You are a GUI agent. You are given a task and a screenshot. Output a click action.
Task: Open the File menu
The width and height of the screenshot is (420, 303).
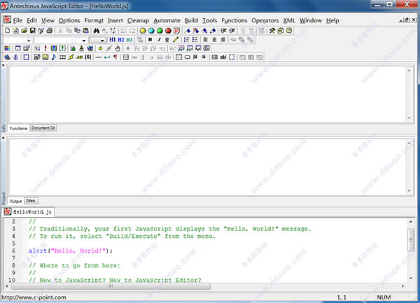click(x=17, y=20)
